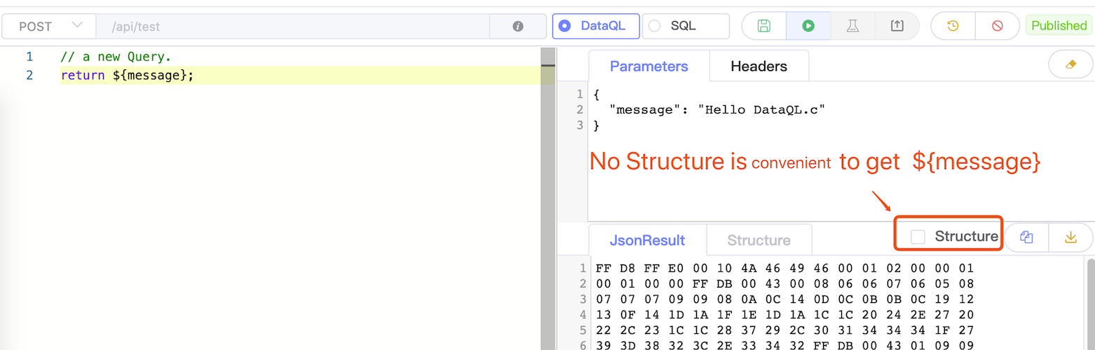Open release history with the clock icon
The image size is (1095, 350).
(953, 26)
